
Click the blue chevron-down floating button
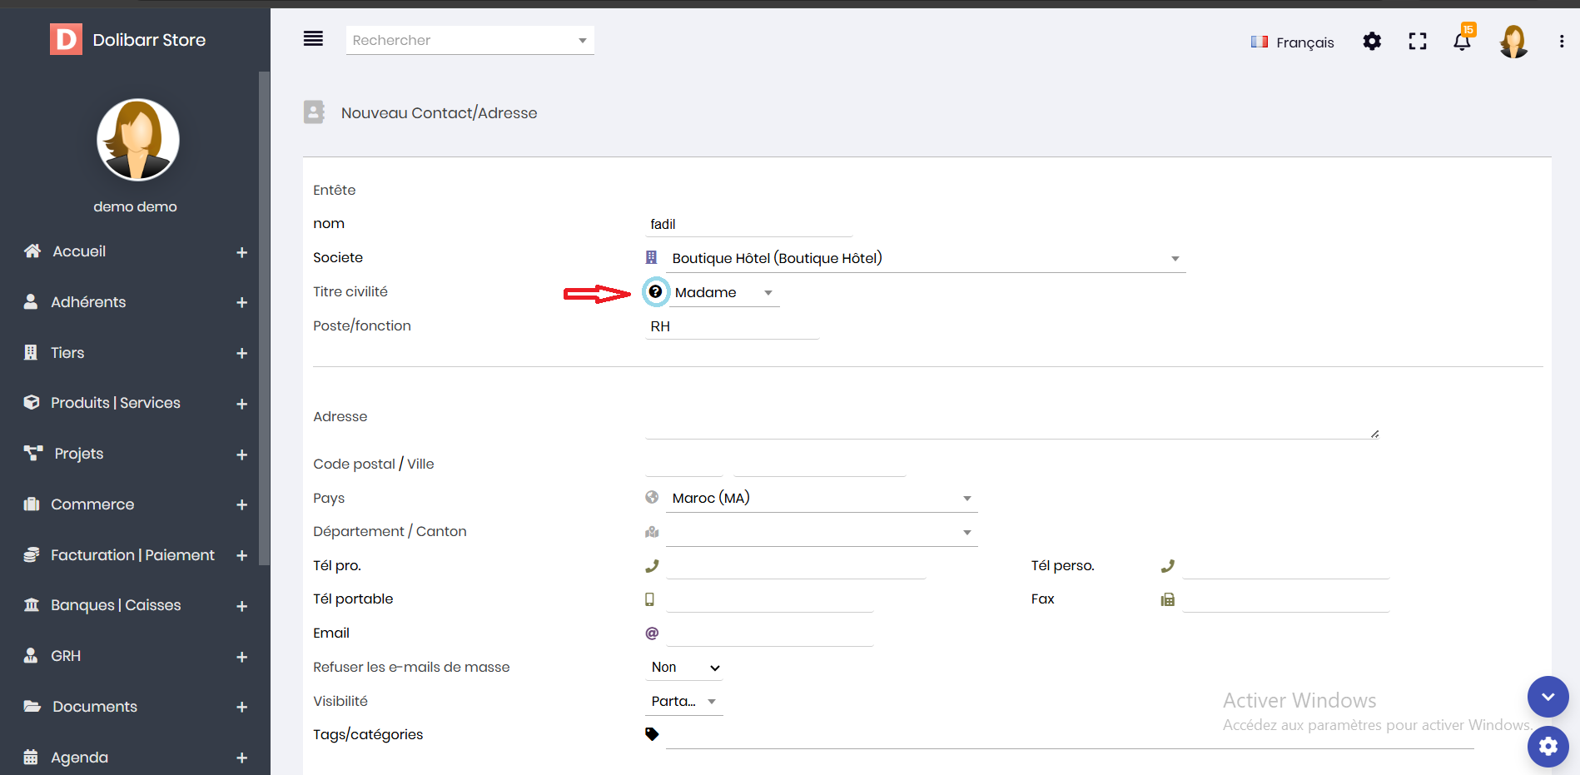(x=1548, y=697)
